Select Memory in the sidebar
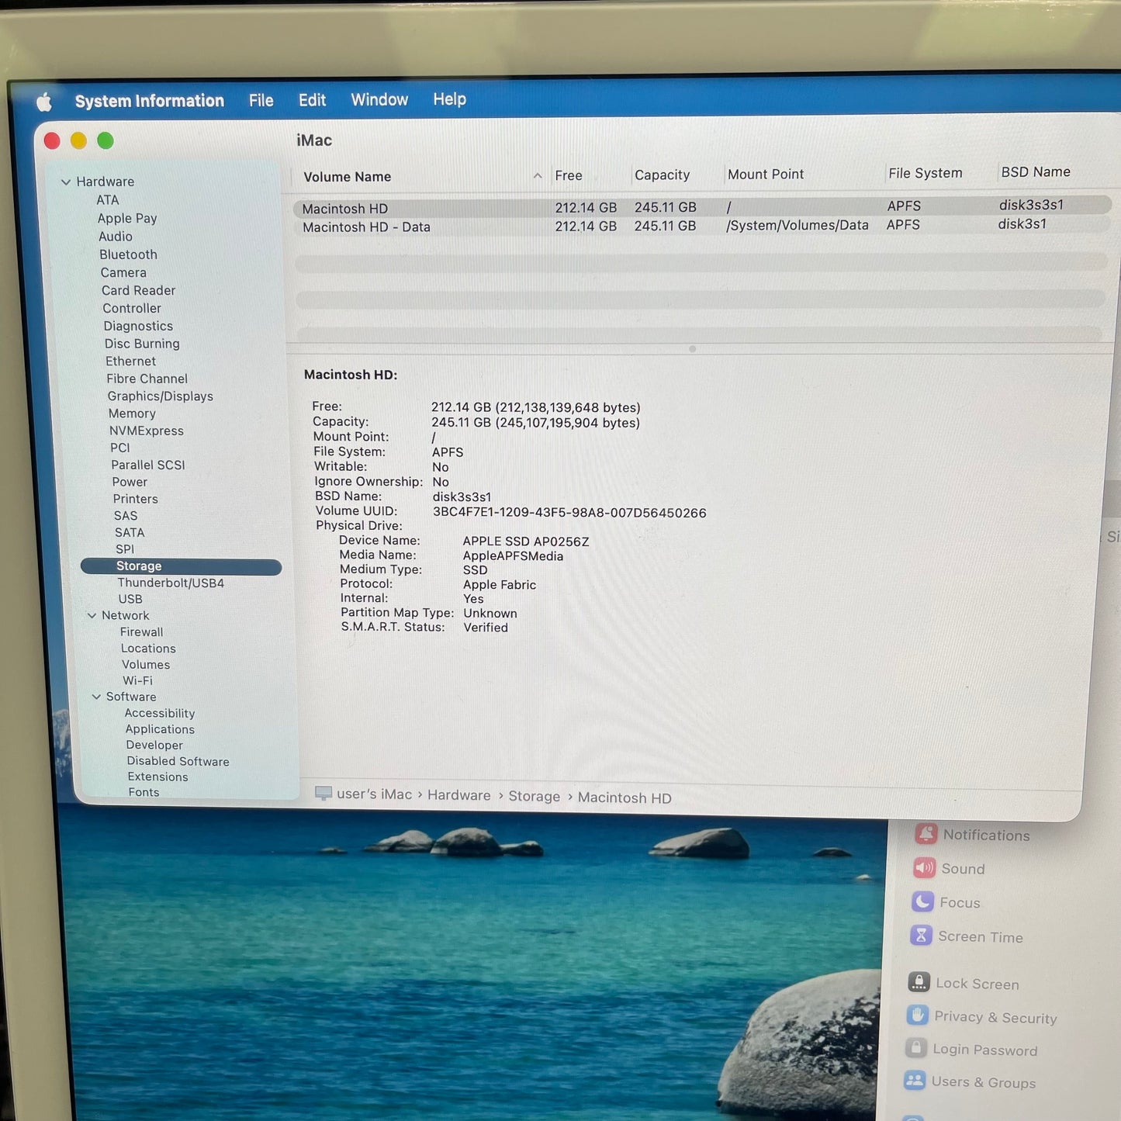Viewport: 1121px width, 1121px height. tap(132, 413)
